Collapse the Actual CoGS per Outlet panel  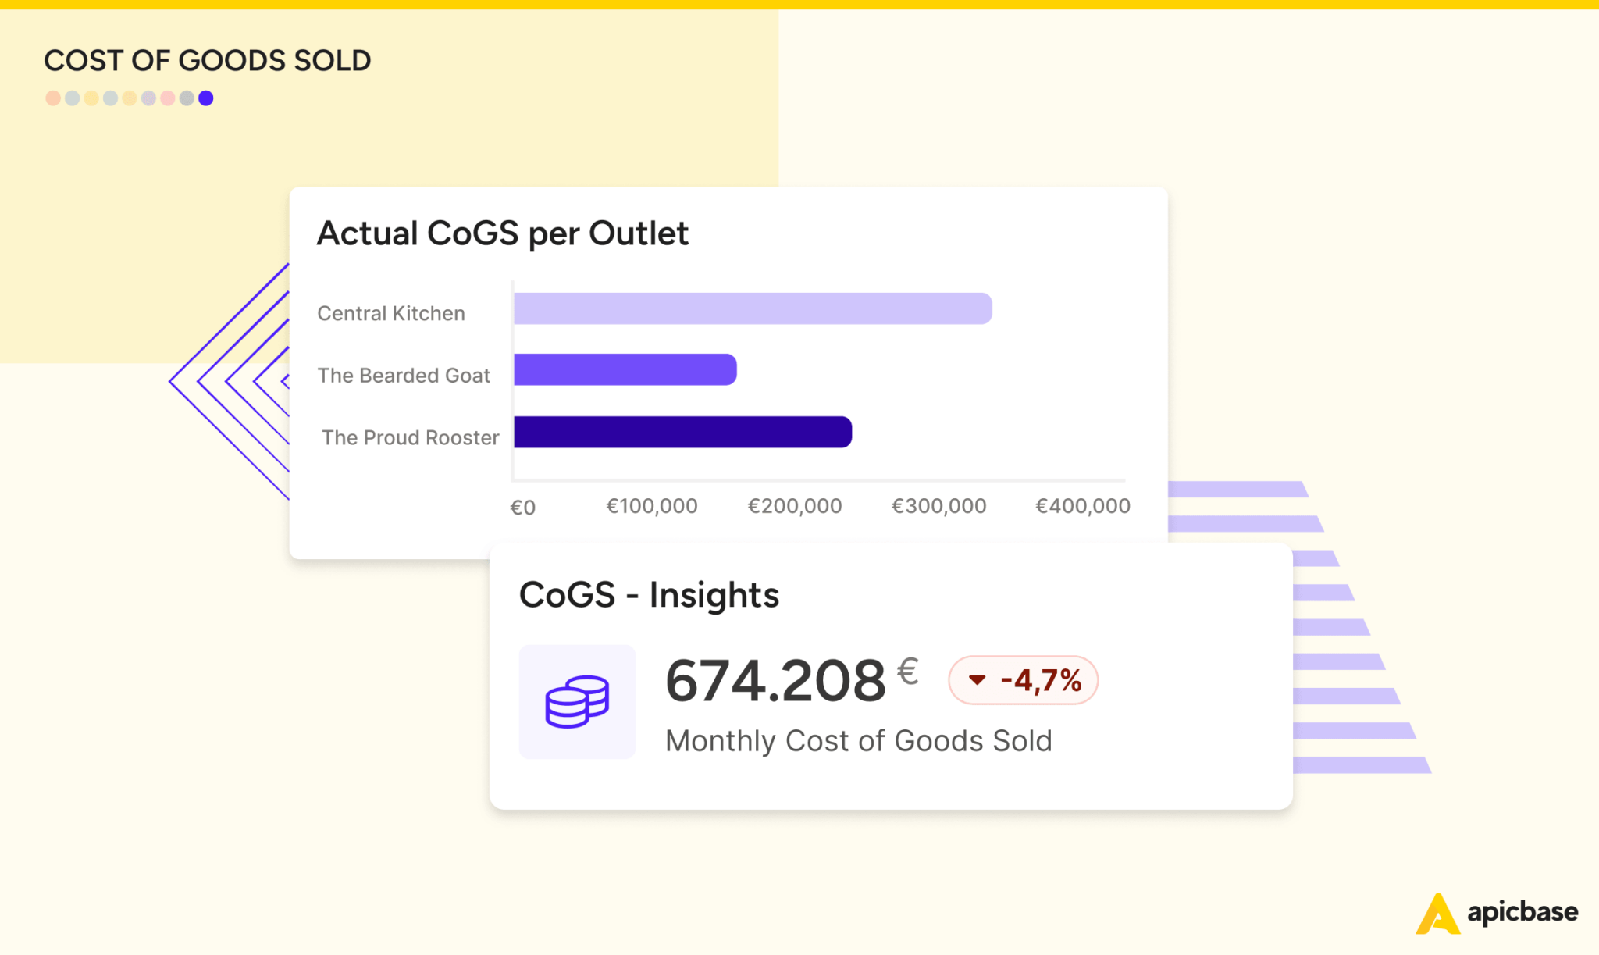[x=503, y=233]
